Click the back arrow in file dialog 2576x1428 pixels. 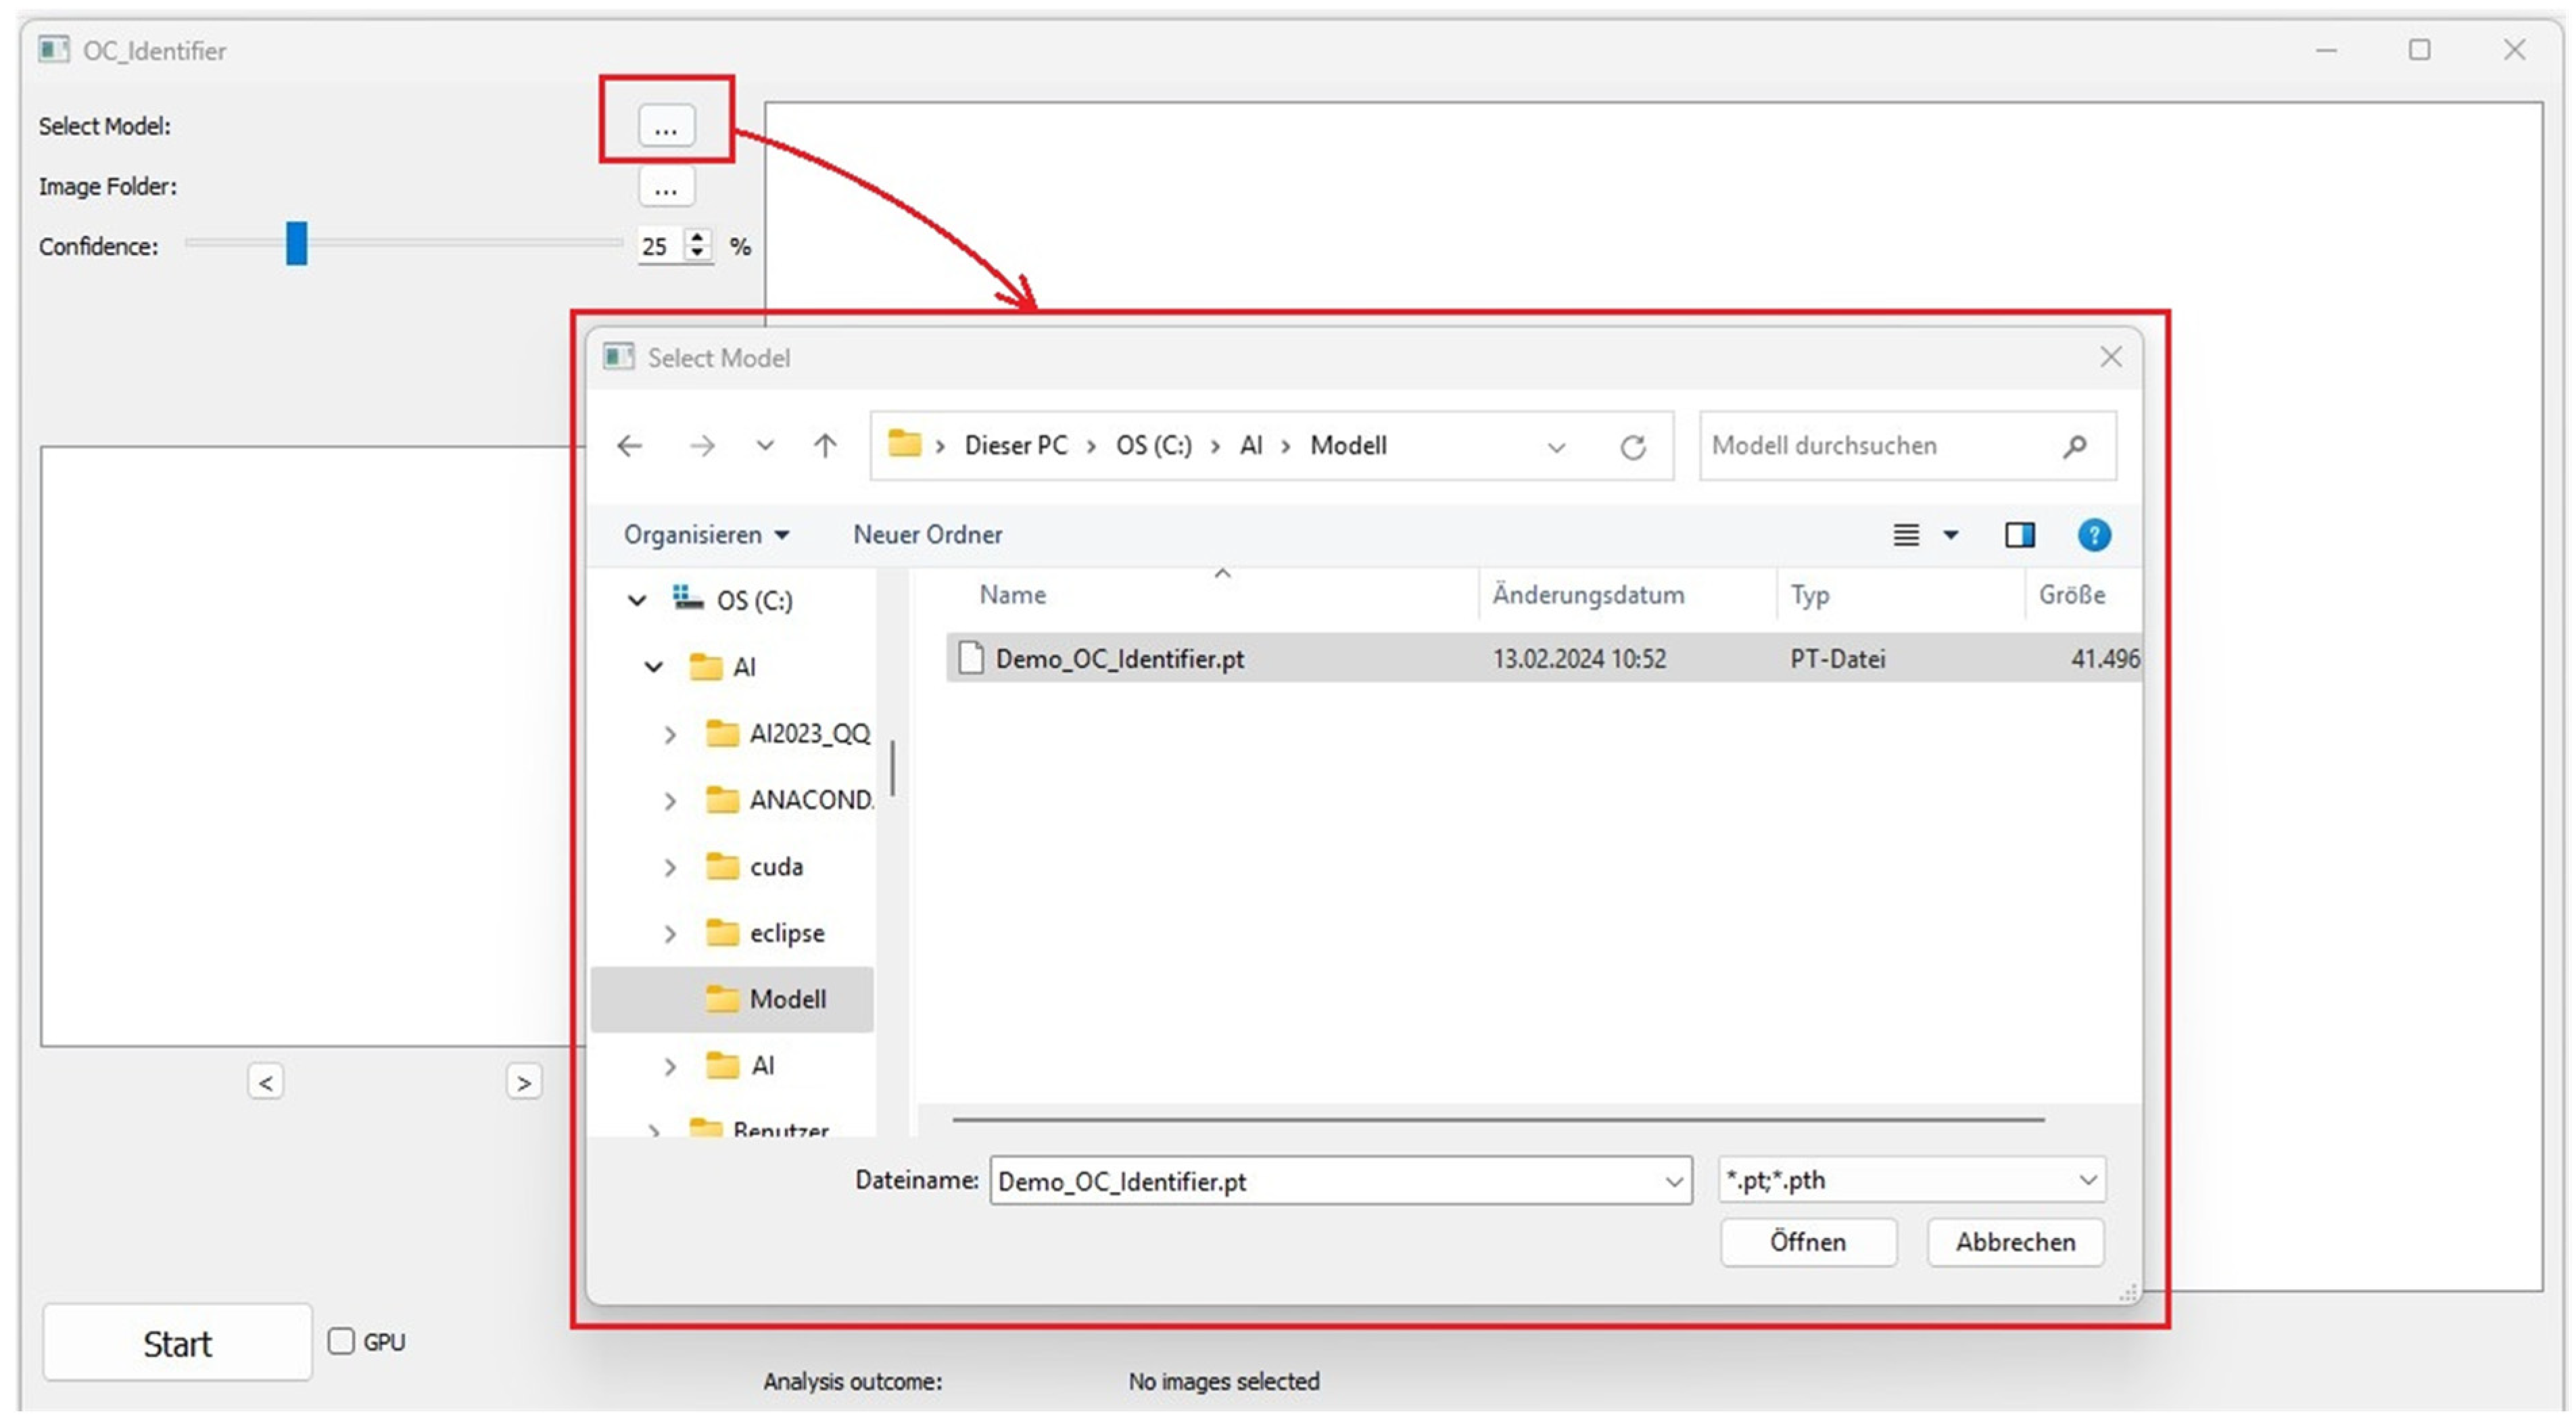tap(630, 446)
